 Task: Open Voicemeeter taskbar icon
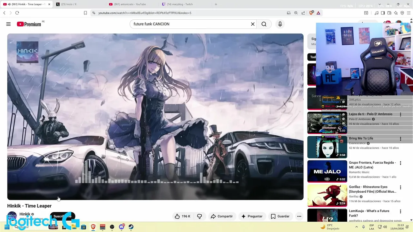(103, 227)
